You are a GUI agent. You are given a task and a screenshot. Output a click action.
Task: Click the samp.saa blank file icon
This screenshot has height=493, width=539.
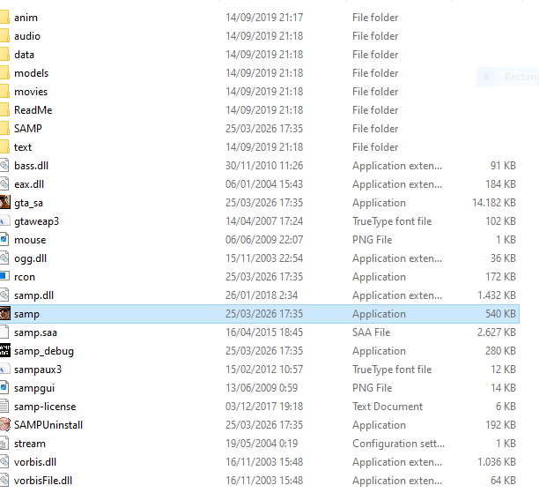click(4, 332)
